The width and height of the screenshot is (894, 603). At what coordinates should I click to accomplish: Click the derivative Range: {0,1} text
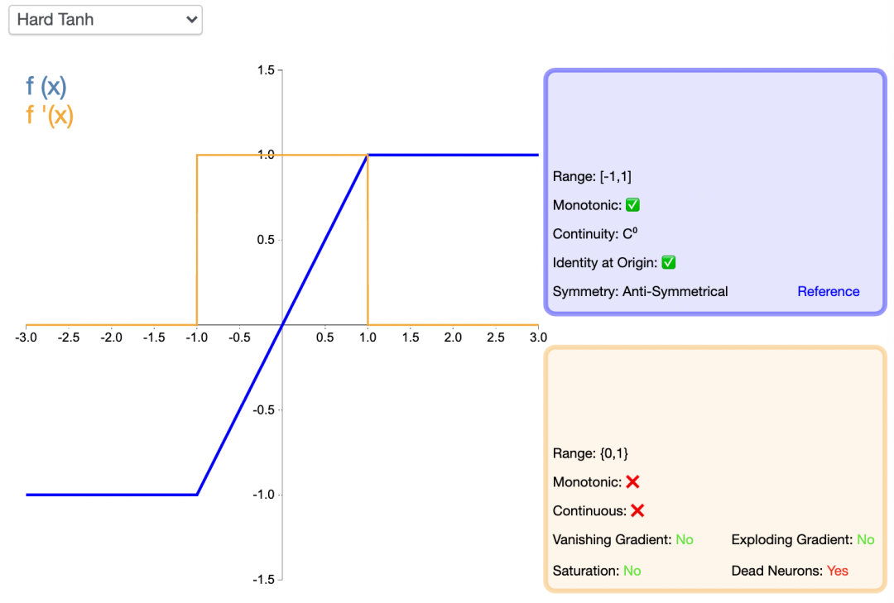(x=591, y=453)
